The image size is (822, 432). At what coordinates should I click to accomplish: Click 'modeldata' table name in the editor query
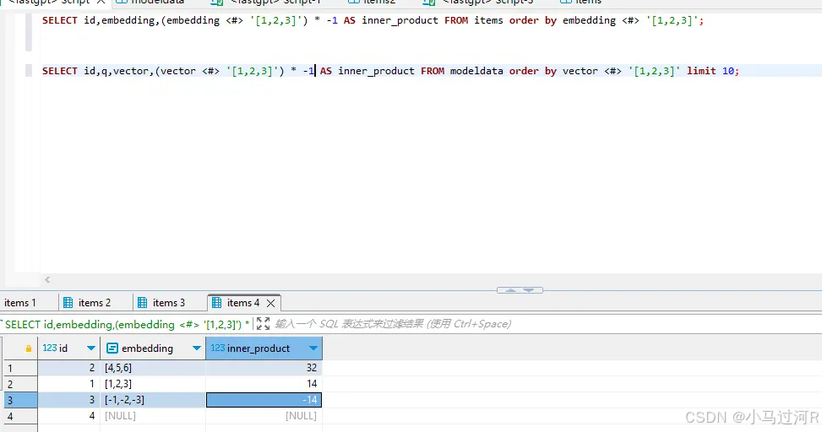tap(476, 71)
